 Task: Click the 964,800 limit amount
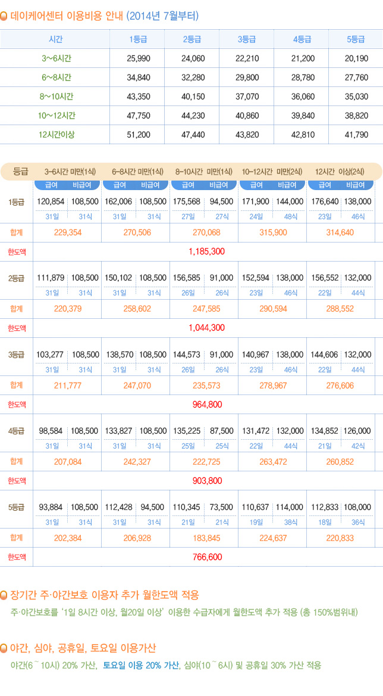pyautogui.click(x=208, y=405)
